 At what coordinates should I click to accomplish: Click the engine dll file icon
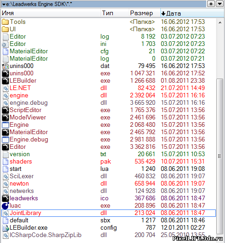point(5,96)
